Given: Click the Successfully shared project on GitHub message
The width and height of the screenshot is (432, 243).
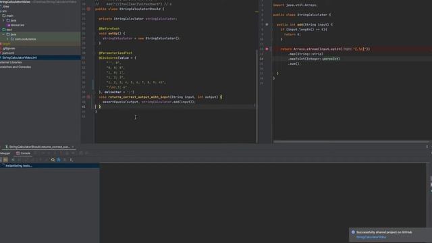Looking at the screenshot, I should [384, 232].
